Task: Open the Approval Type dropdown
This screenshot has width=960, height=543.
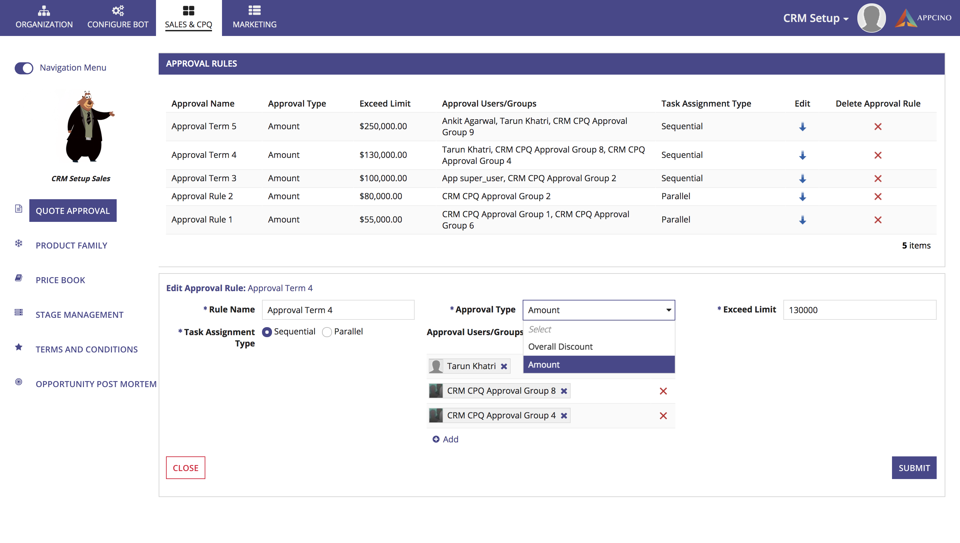Action: click(598, 310)
